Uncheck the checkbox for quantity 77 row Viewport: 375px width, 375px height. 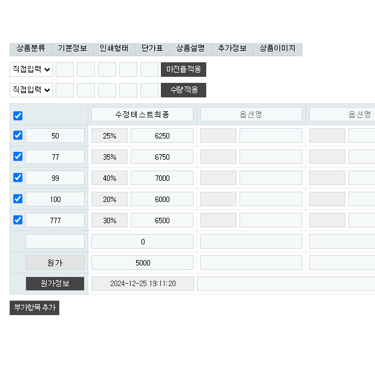[x=18, y=157]
